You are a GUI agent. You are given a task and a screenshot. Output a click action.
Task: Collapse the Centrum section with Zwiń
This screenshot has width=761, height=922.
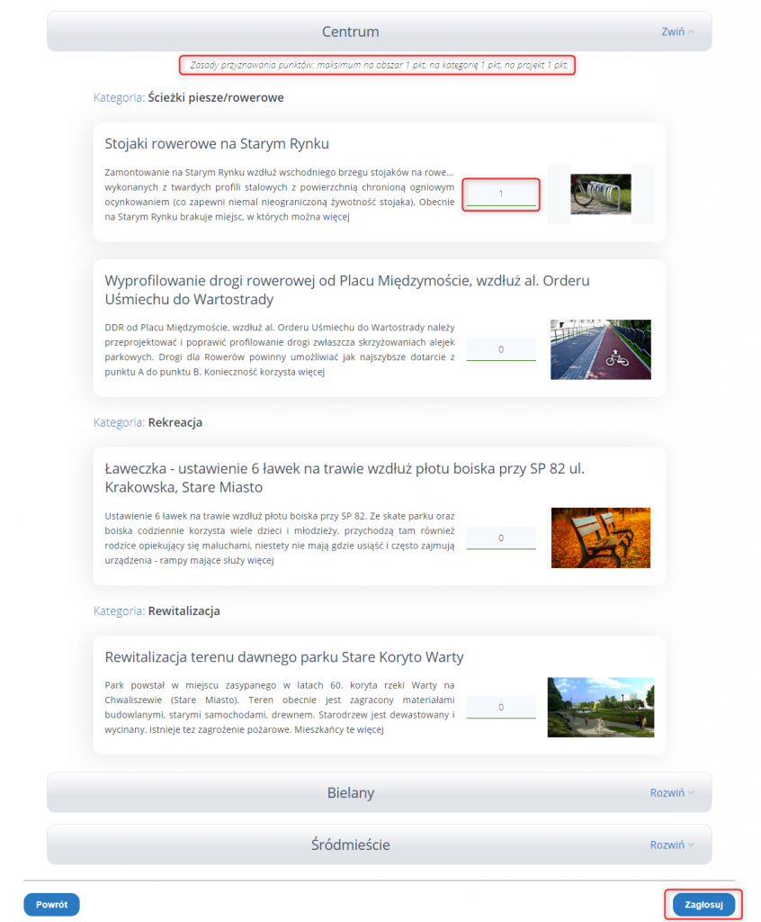677,32
